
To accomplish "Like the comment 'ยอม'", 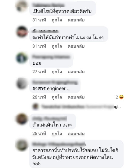I will click(x=57, y=72).
